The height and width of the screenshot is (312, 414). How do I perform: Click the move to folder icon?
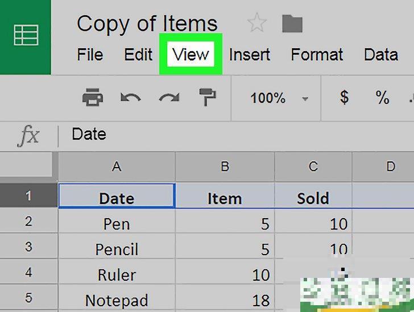pyautogui.click(x=292, y=24)
